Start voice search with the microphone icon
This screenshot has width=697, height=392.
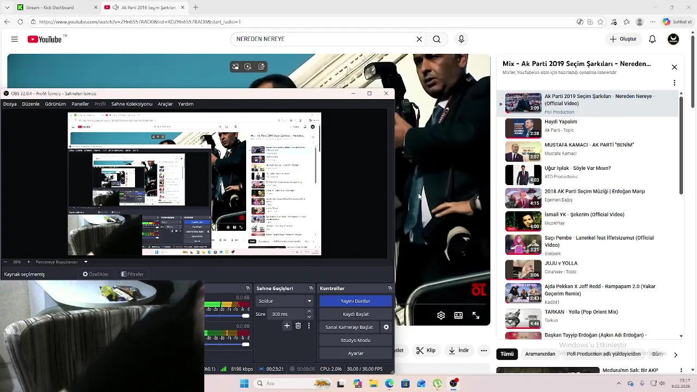click(461, 39)
